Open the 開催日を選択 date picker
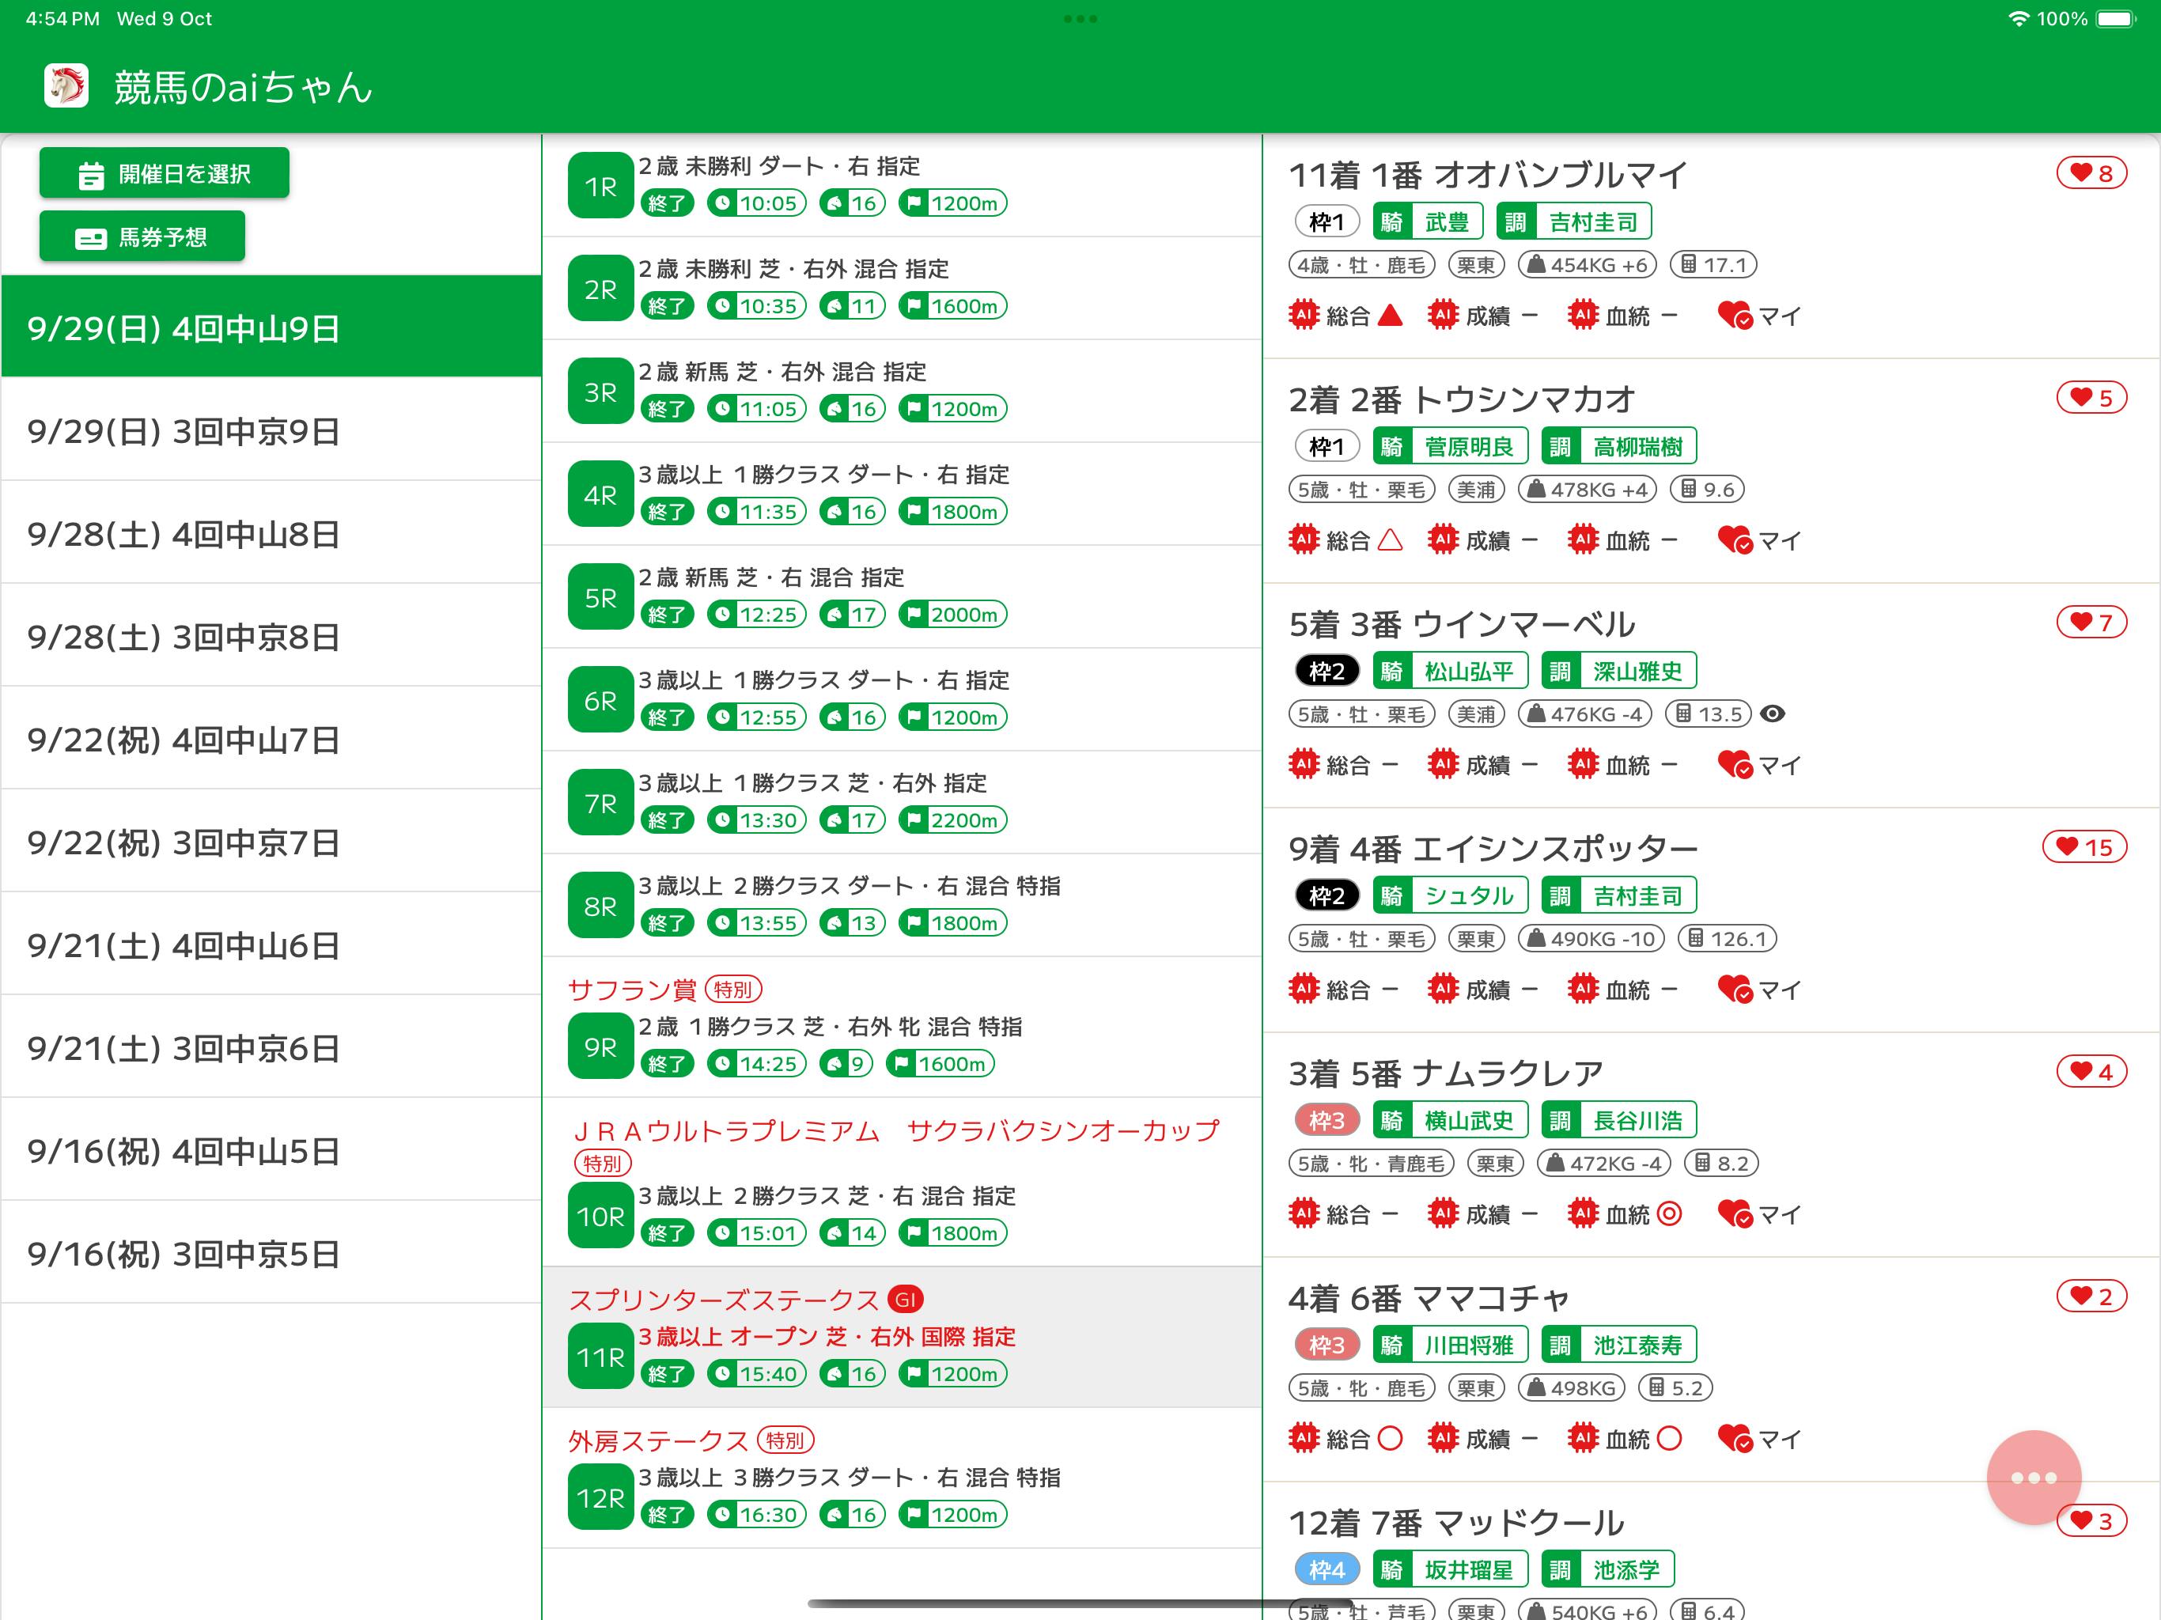The height and width of the screenshot is (1620, 2161). tap(164, 174)
